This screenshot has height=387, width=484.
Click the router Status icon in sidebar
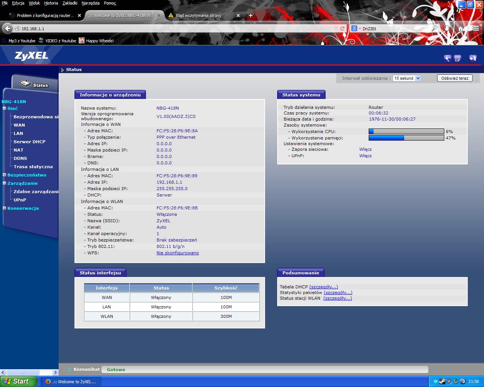25,83
